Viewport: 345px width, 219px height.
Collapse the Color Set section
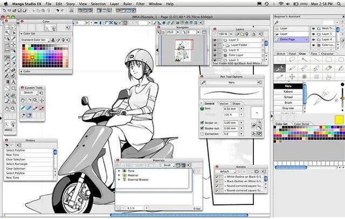pyautogui.click(x=22, y=33)
